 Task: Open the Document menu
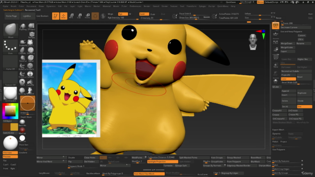pos(31,6)
